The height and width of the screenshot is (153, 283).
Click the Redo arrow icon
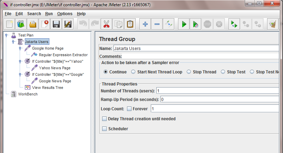95,24
